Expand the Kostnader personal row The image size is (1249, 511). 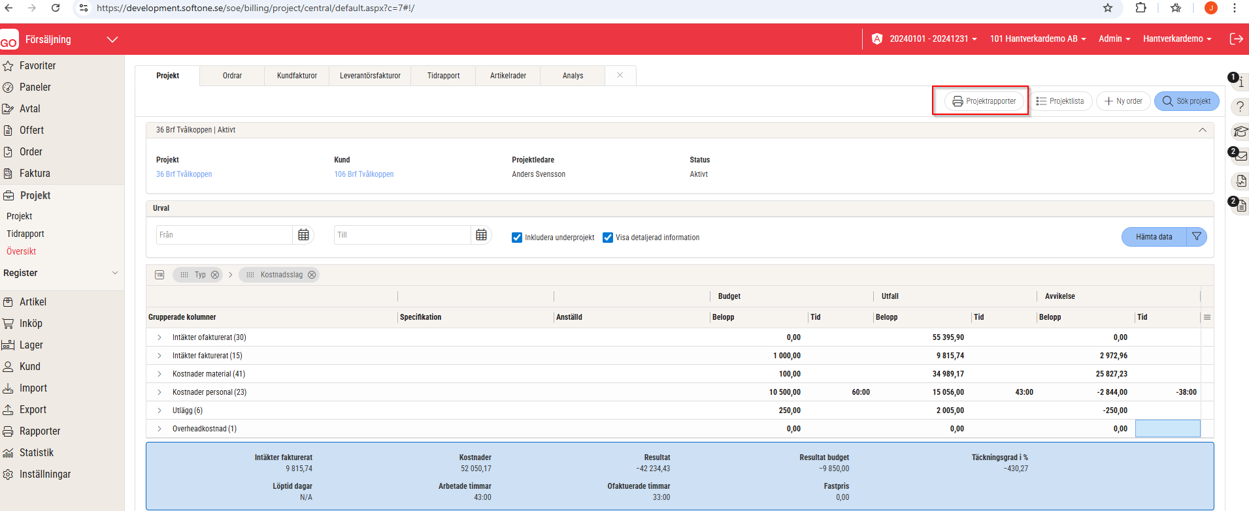click(x=159, y=392)
